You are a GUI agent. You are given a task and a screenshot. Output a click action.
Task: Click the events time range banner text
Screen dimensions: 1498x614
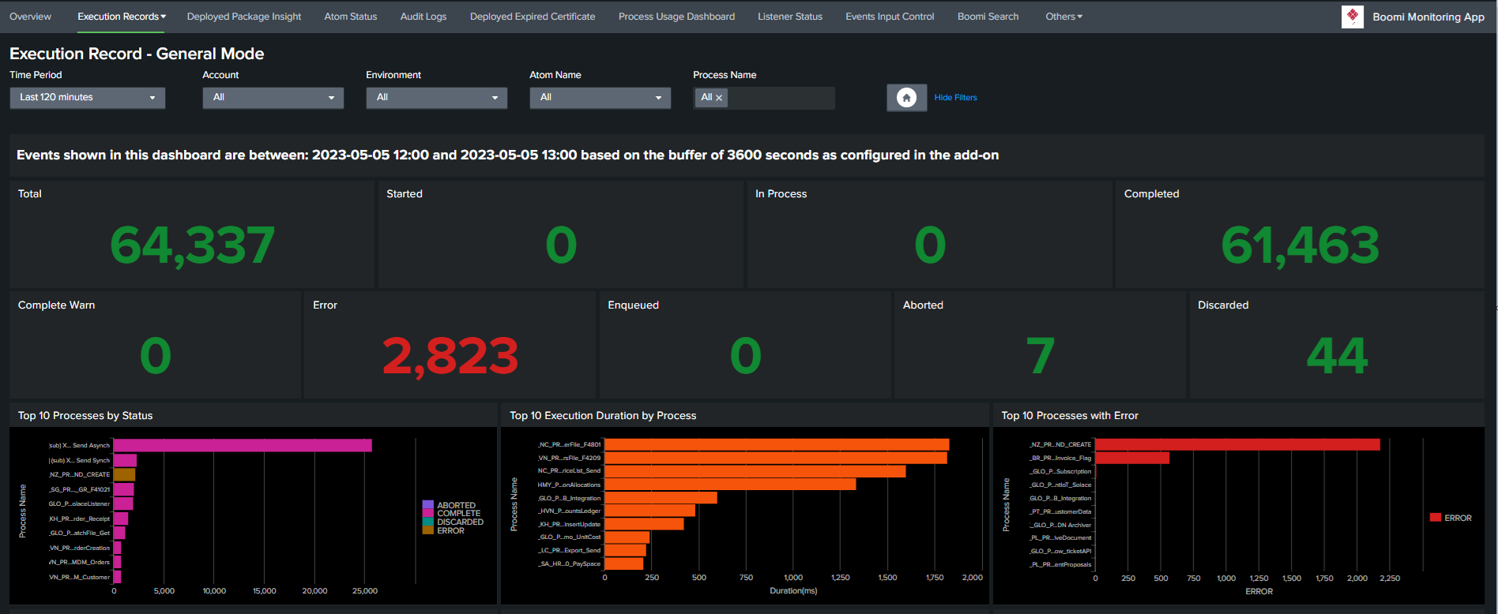(x=508, y=155)
